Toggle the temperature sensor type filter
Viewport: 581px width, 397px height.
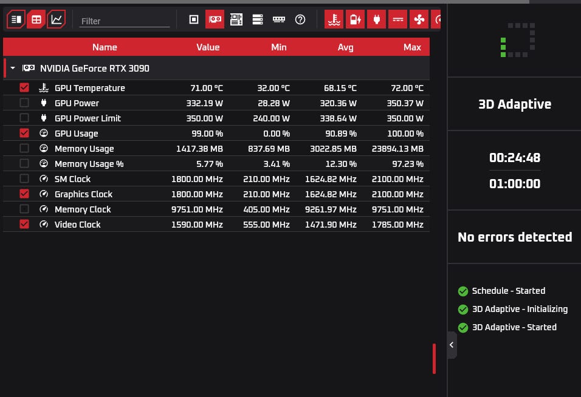[334, 19]
